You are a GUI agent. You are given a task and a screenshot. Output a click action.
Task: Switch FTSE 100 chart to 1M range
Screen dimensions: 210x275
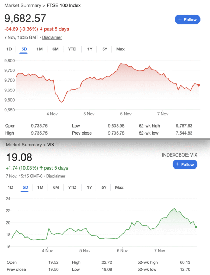coord(40,49)
